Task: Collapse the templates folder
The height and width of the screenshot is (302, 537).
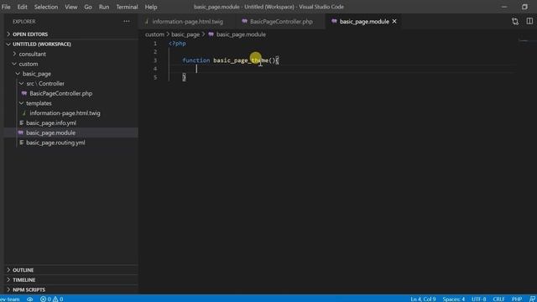Action: (x=70, y=103)
